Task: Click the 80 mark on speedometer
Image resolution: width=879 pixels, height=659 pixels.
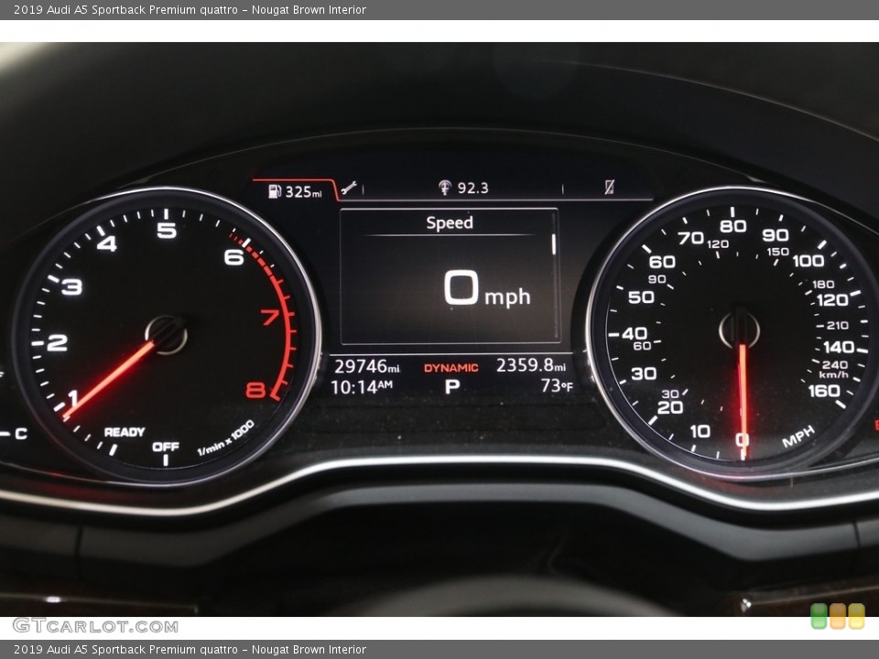Action: (x=732, y=226)
